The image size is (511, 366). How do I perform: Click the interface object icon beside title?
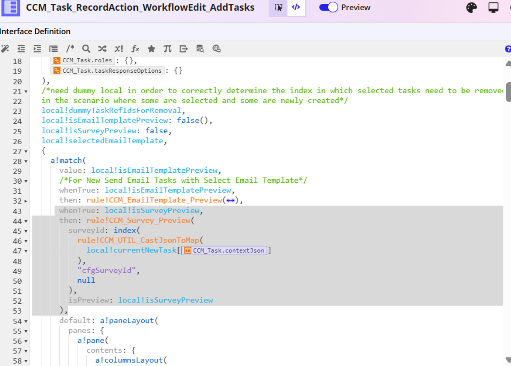pos(11,8)
